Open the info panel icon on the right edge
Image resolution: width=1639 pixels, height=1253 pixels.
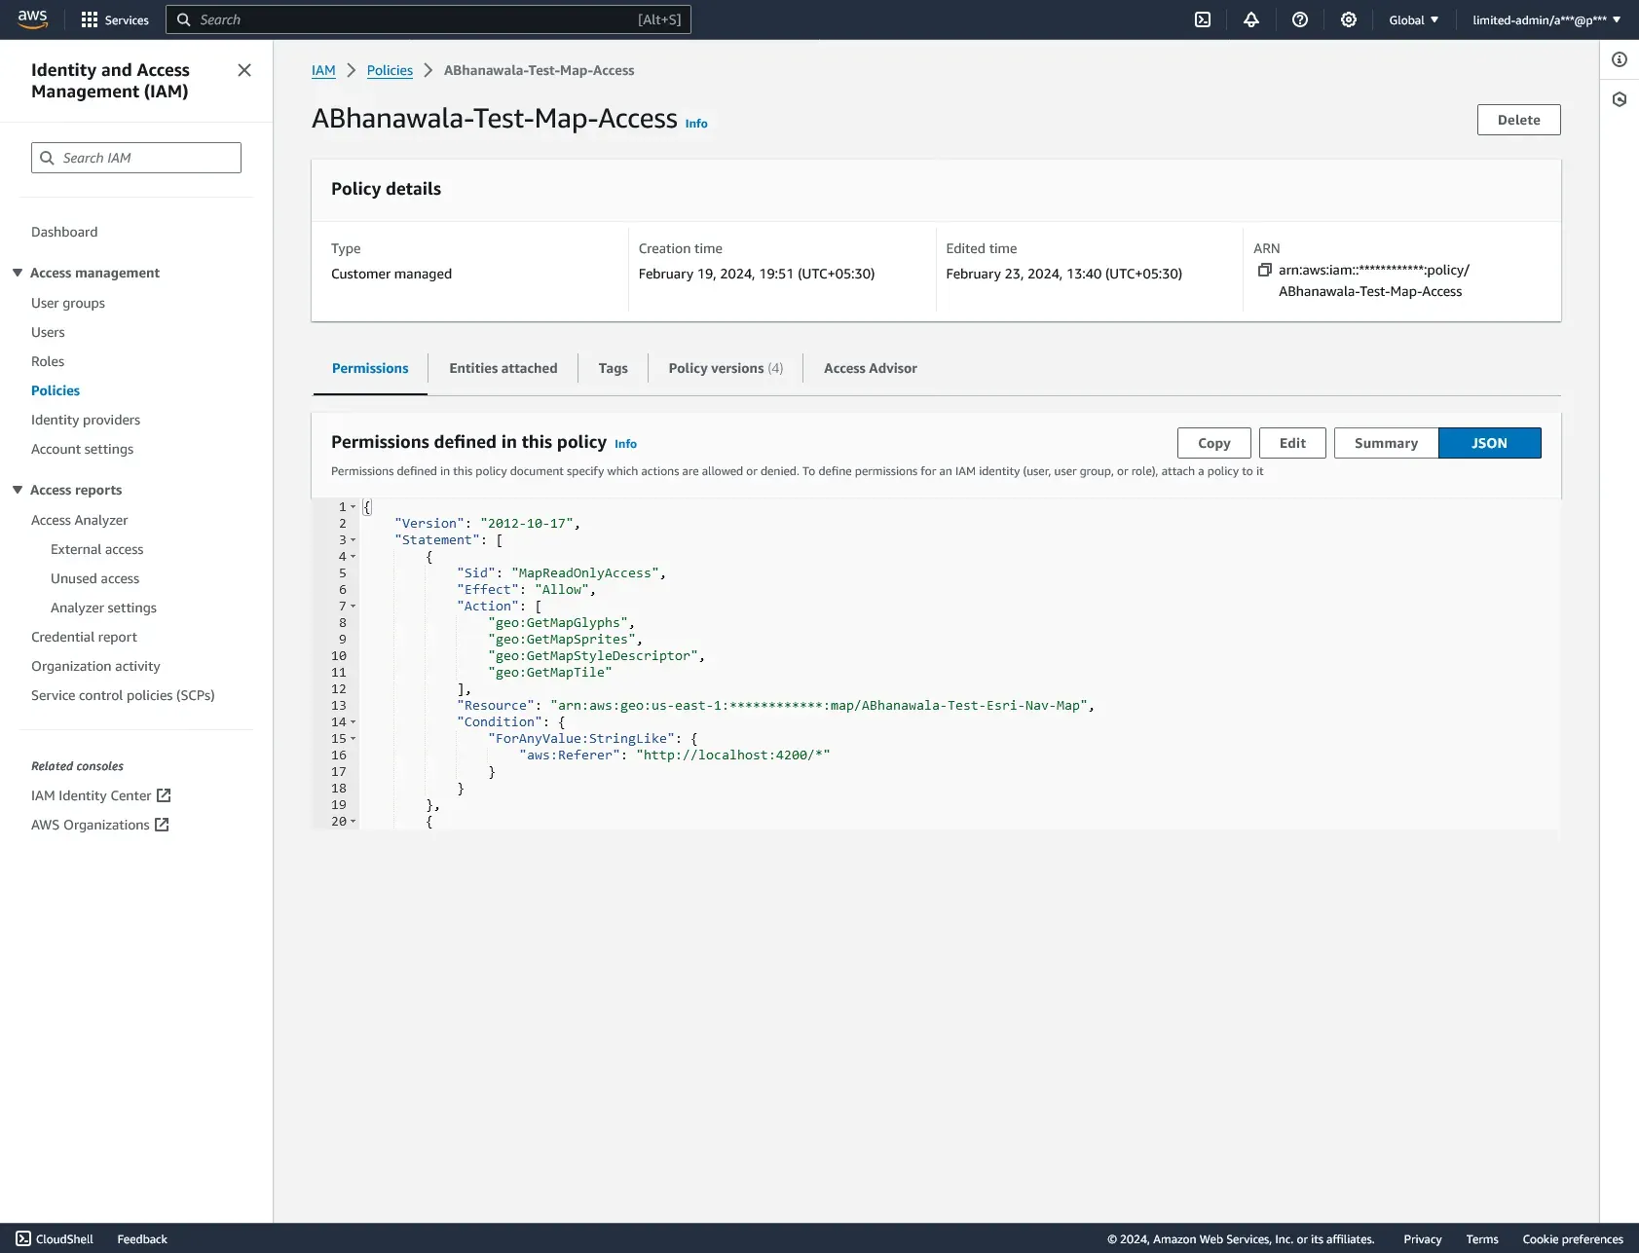pyautogui.click(x=1620, y=59)
